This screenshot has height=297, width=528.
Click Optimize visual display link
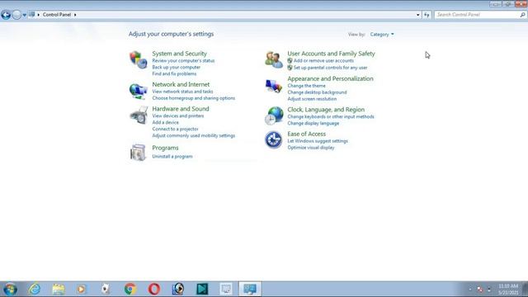pos(311,148)
